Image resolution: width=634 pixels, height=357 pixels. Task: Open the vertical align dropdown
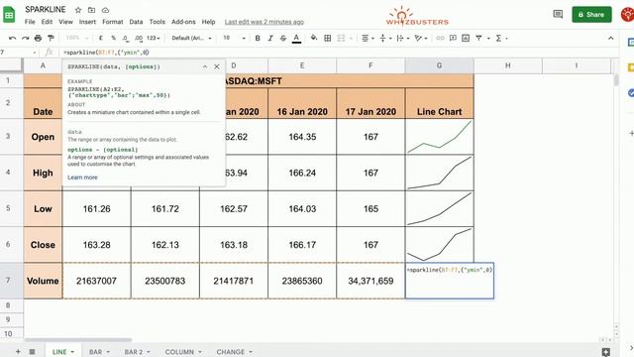385,38
